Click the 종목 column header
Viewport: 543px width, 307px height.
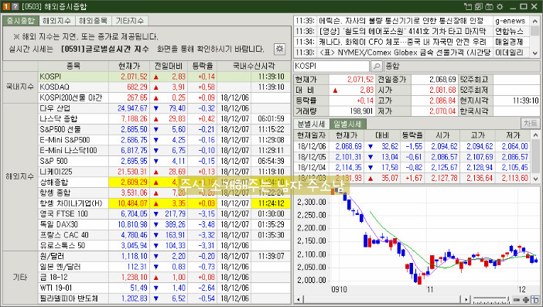[73, 66]
